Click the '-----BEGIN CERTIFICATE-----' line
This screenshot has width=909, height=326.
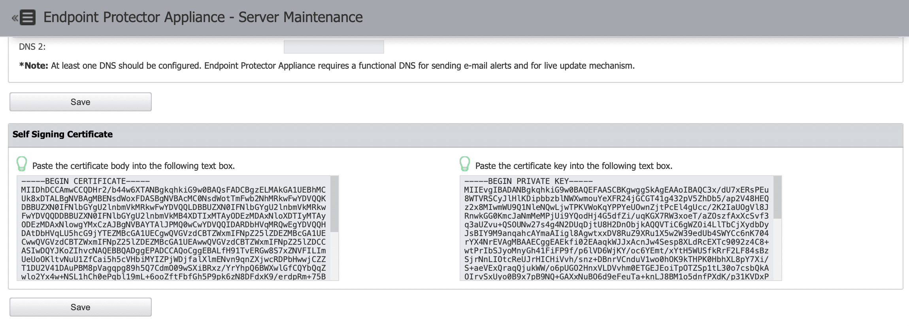click(86, 181)
